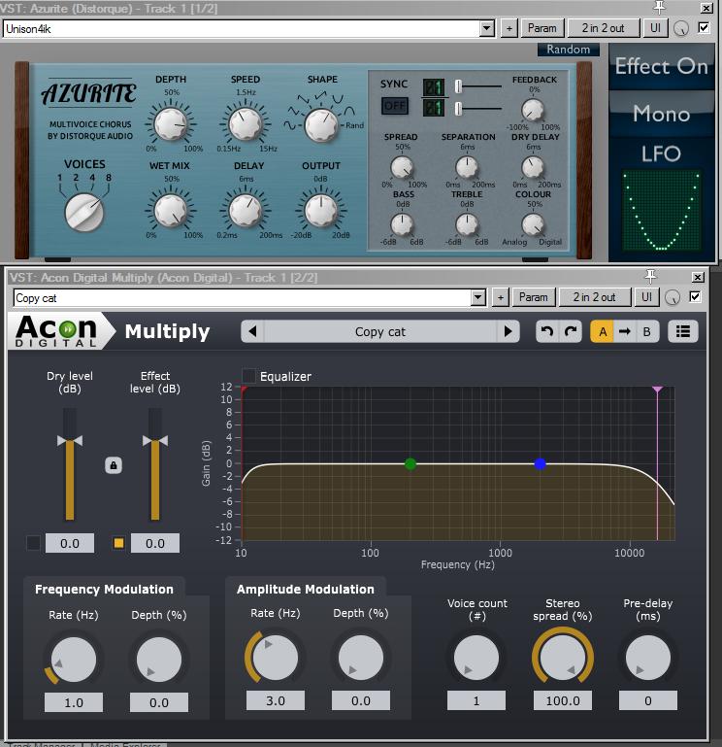Toggle Azurite plugin bypass checkbox
722x747 pixels.
(x=704, y=27)
